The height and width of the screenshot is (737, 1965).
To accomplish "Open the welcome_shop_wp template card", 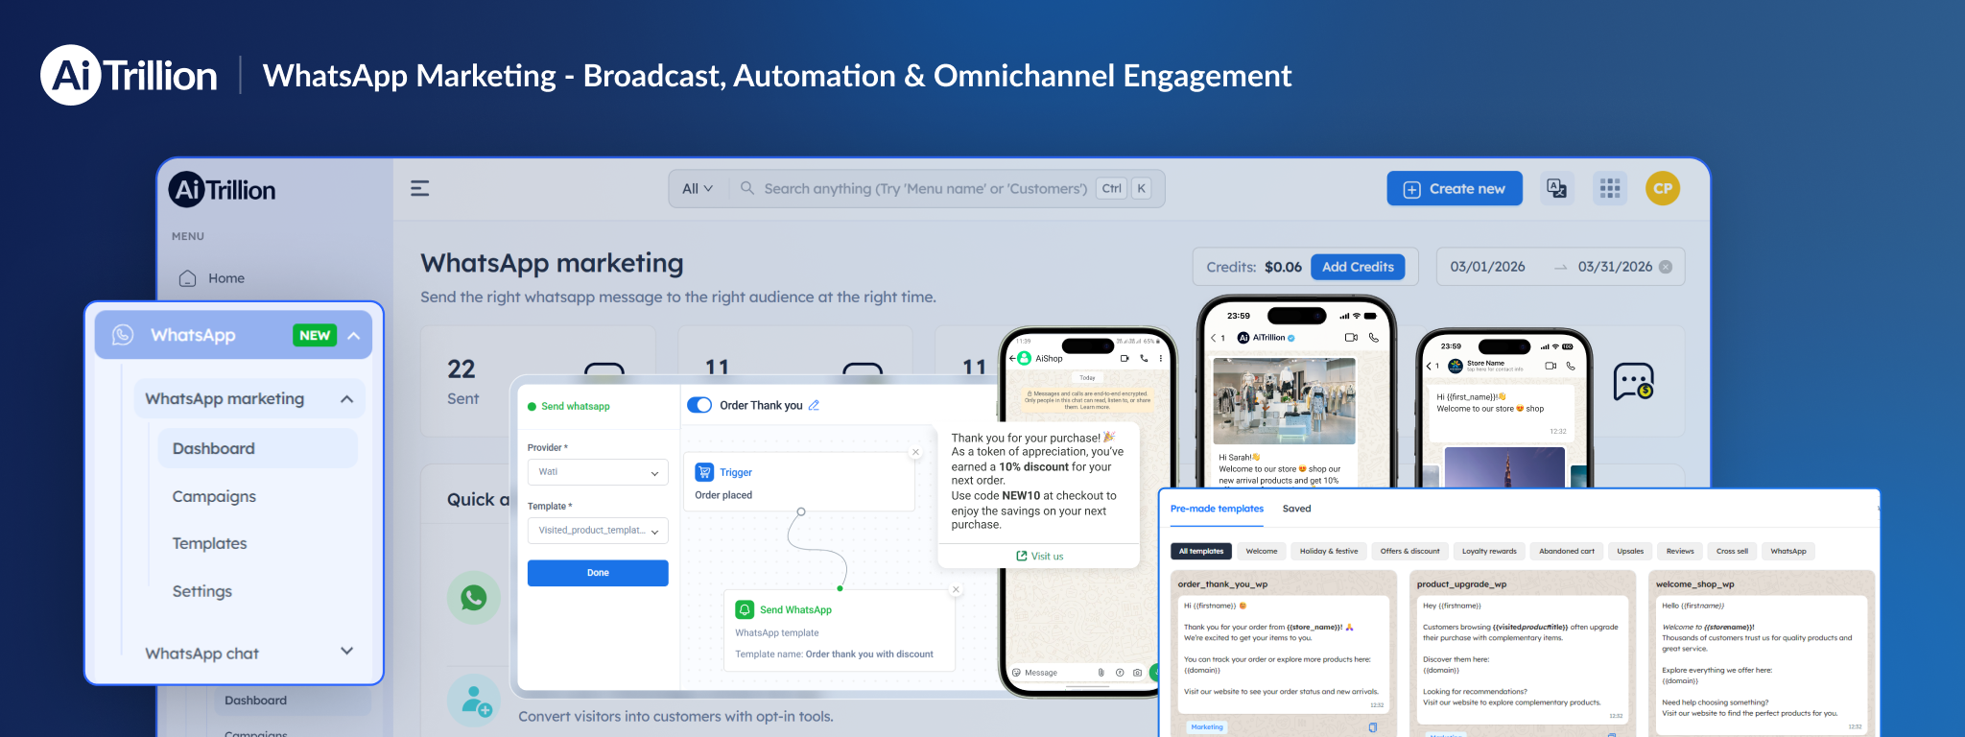I will click(x=1764, y=654).
